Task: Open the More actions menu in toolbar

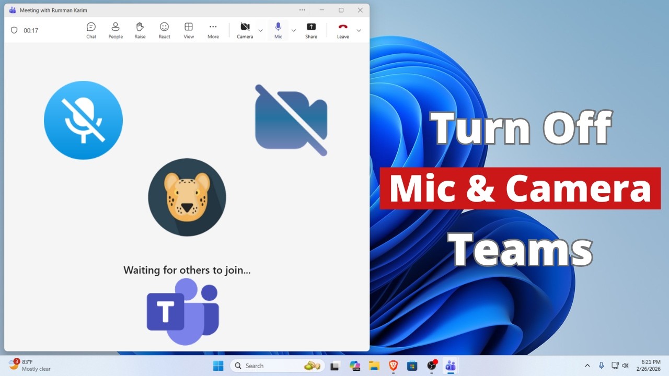Action: [x=213, y=30]
